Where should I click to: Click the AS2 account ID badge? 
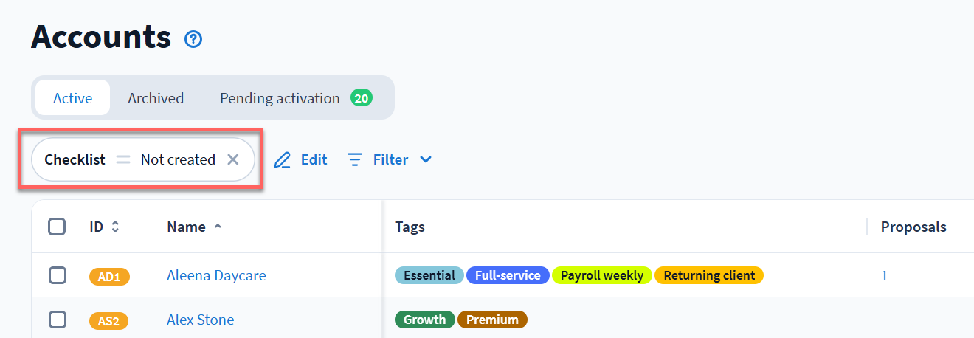[x=109, y=321]
